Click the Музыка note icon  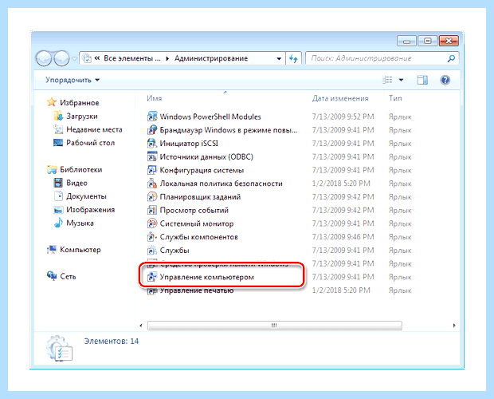pyautogui.click(x=58, y=223)
